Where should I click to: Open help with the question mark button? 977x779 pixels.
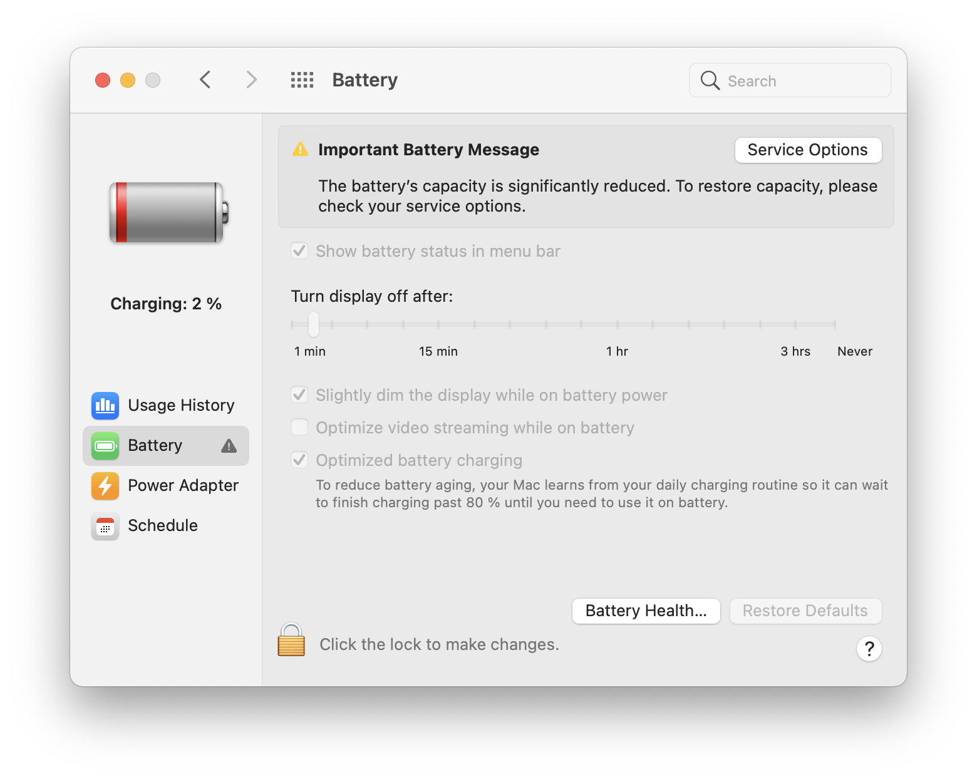point(869,649)
